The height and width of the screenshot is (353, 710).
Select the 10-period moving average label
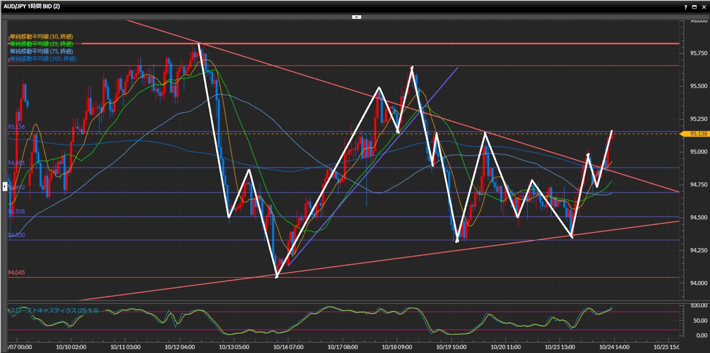tap(41, 37)
